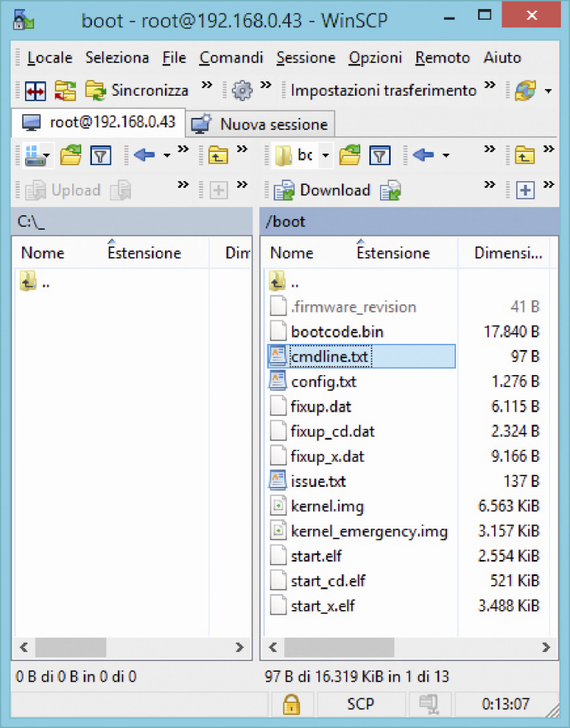Sort remote panel by Nome column
570x728 pixels.
[292, 253]
